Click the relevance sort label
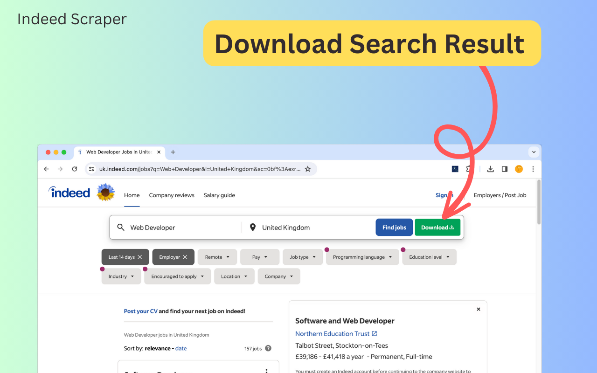Screen dimensions: 597x373 point(158,348)
